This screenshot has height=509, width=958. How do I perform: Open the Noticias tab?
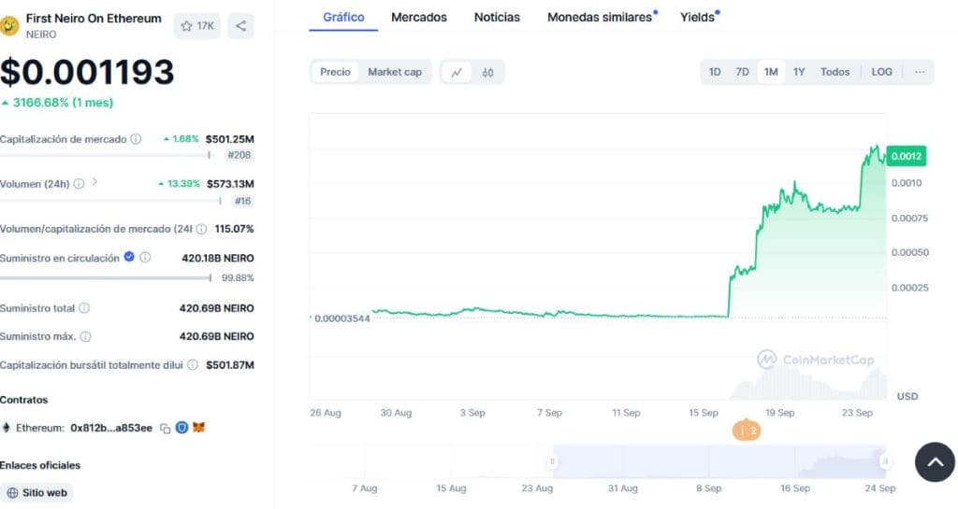(498, 17)
